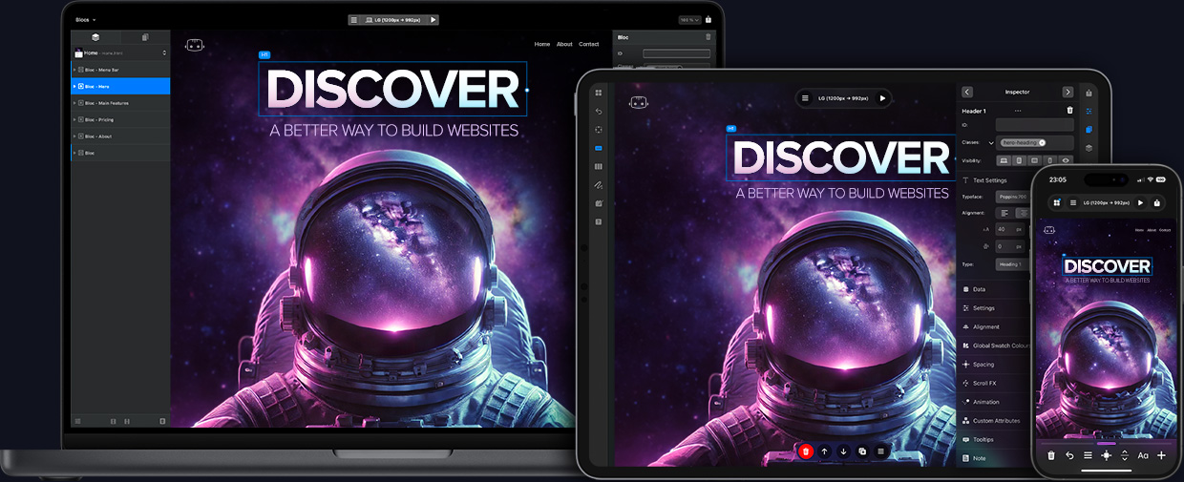This screenshot has height=482, width=1184.
Task: Click the trash icon on phone bottom bar
Action: point(1051,456)
